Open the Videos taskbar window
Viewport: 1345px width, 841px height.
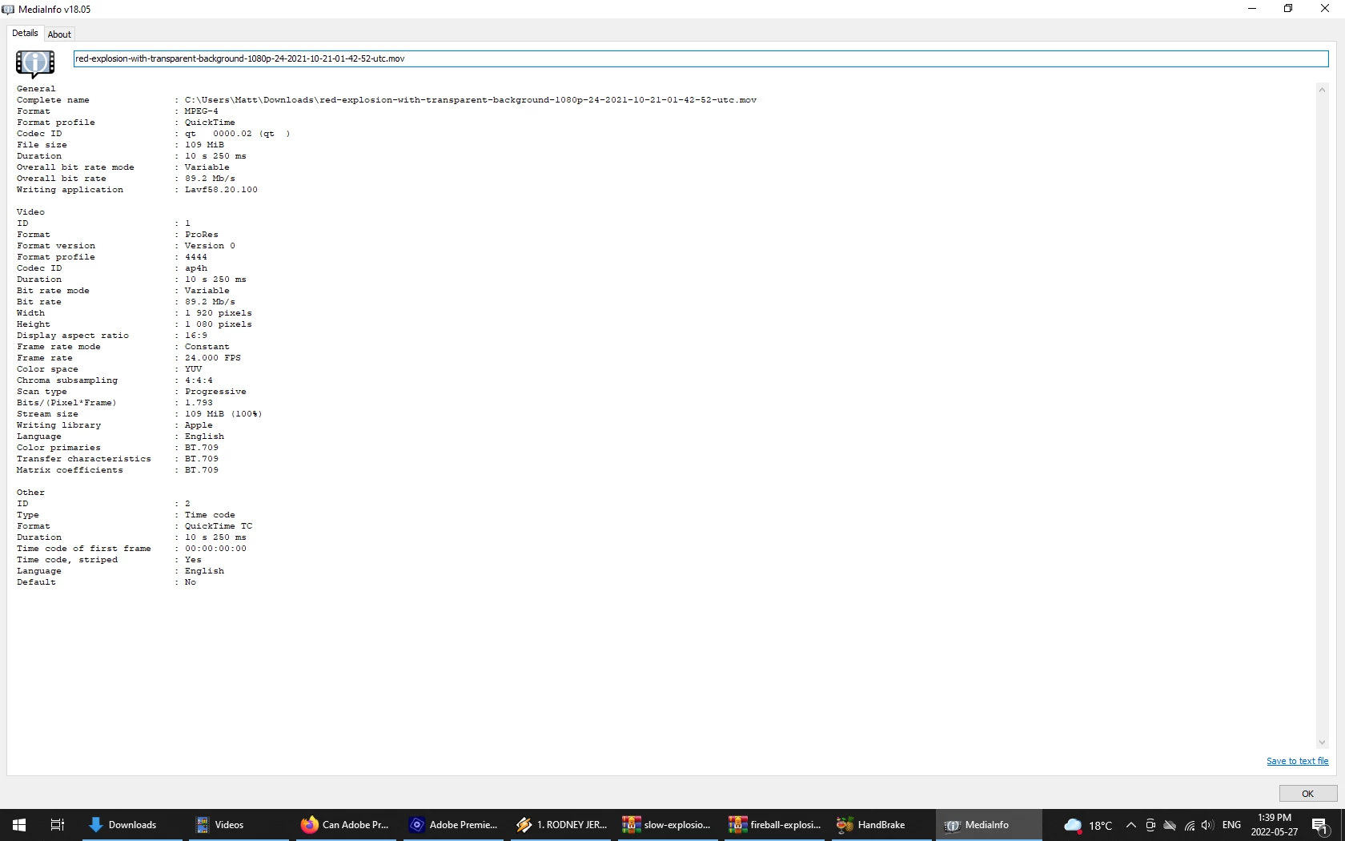[239, 825]
